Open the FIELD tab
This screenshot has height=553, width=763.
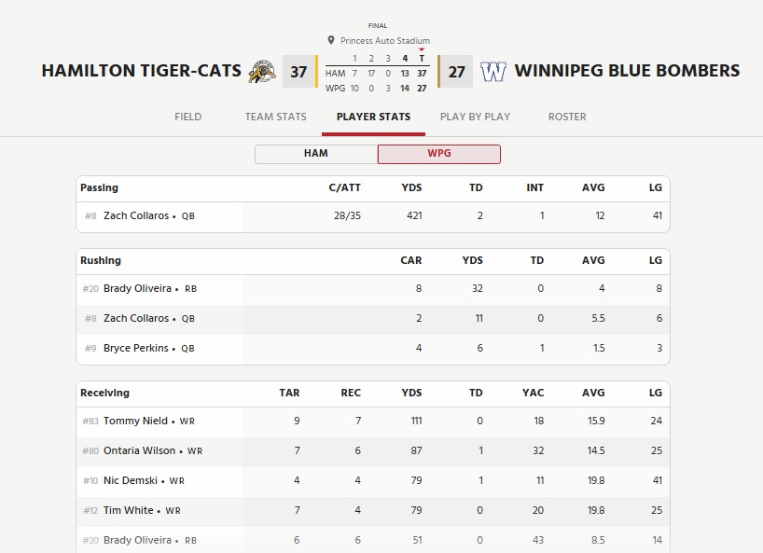(187, 117)
